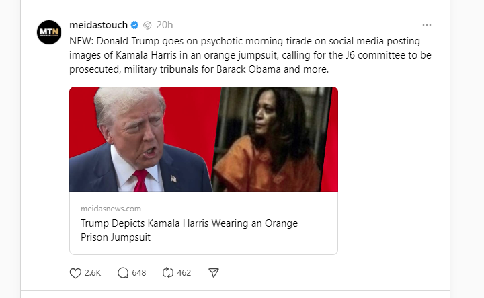This screenshot has width=484, height=298.
Task: Open the three-dot more options menu
Action: 427,25
